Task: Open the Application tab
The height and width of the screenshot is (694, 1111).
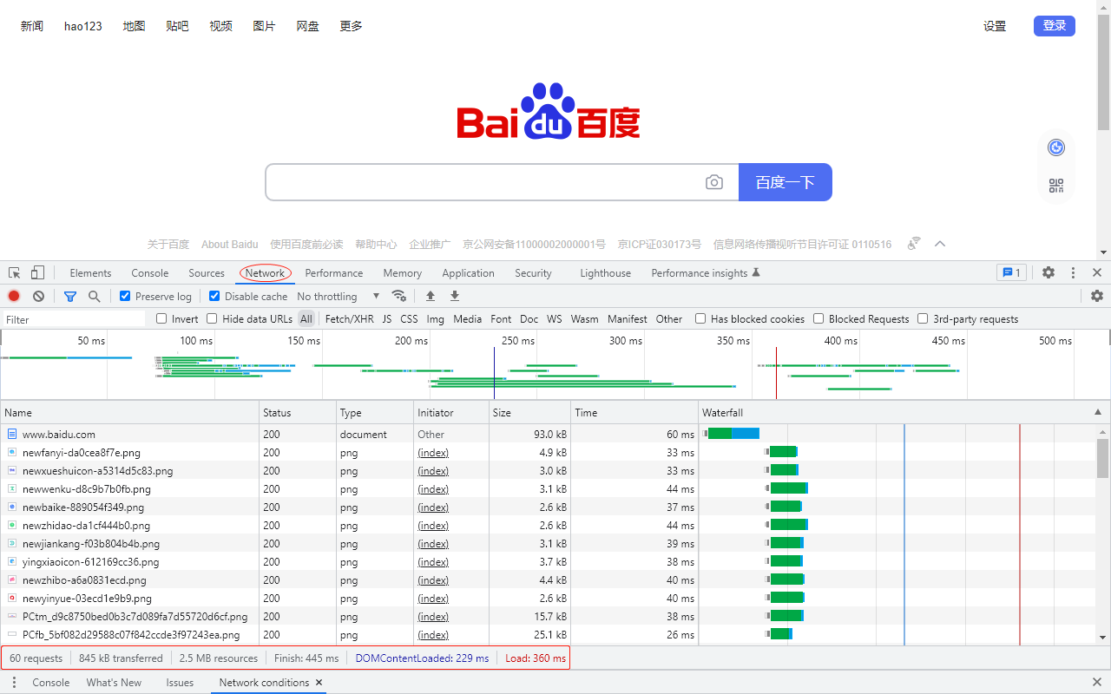Action: 468,272
